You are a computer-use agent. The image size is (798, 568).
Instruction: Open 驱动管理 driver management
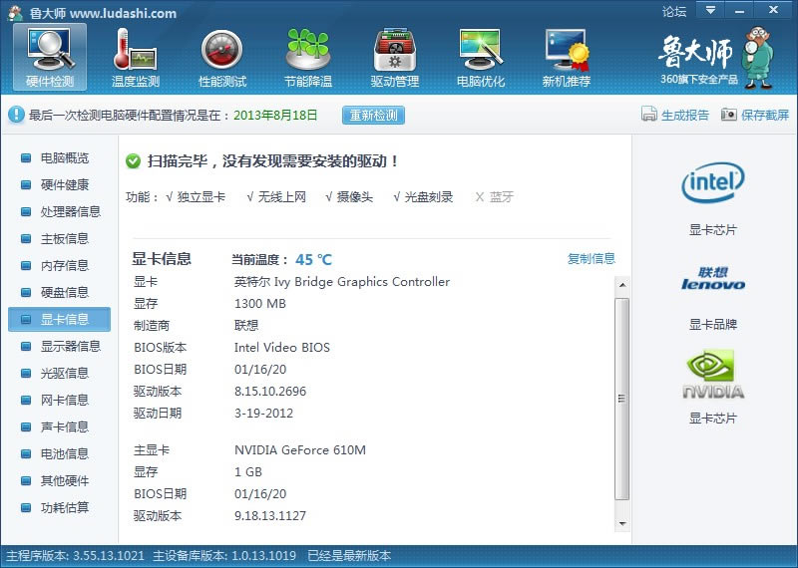394,58
